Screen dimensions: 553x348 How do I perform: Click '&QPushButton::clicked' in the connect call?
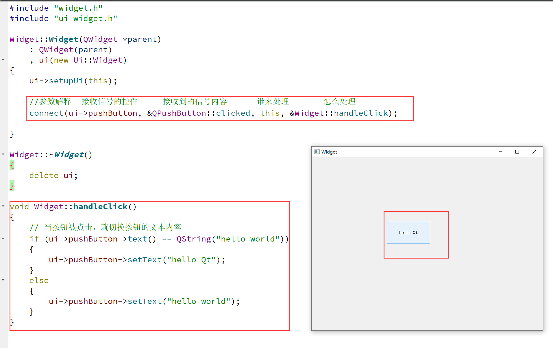[x=199, y=113]
